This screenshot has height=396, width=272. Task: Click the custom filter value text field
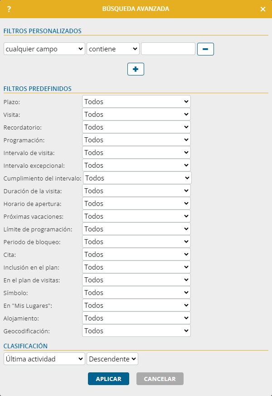[168, 49]
